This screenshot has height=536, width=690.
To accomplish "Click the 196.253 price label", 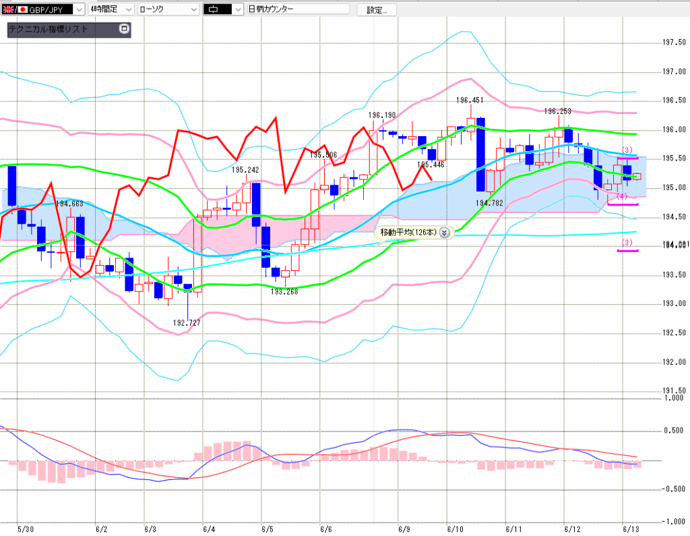I will 557,111.
